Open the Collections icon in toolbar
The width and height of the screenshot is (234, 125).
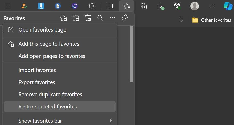pos(144,6)
